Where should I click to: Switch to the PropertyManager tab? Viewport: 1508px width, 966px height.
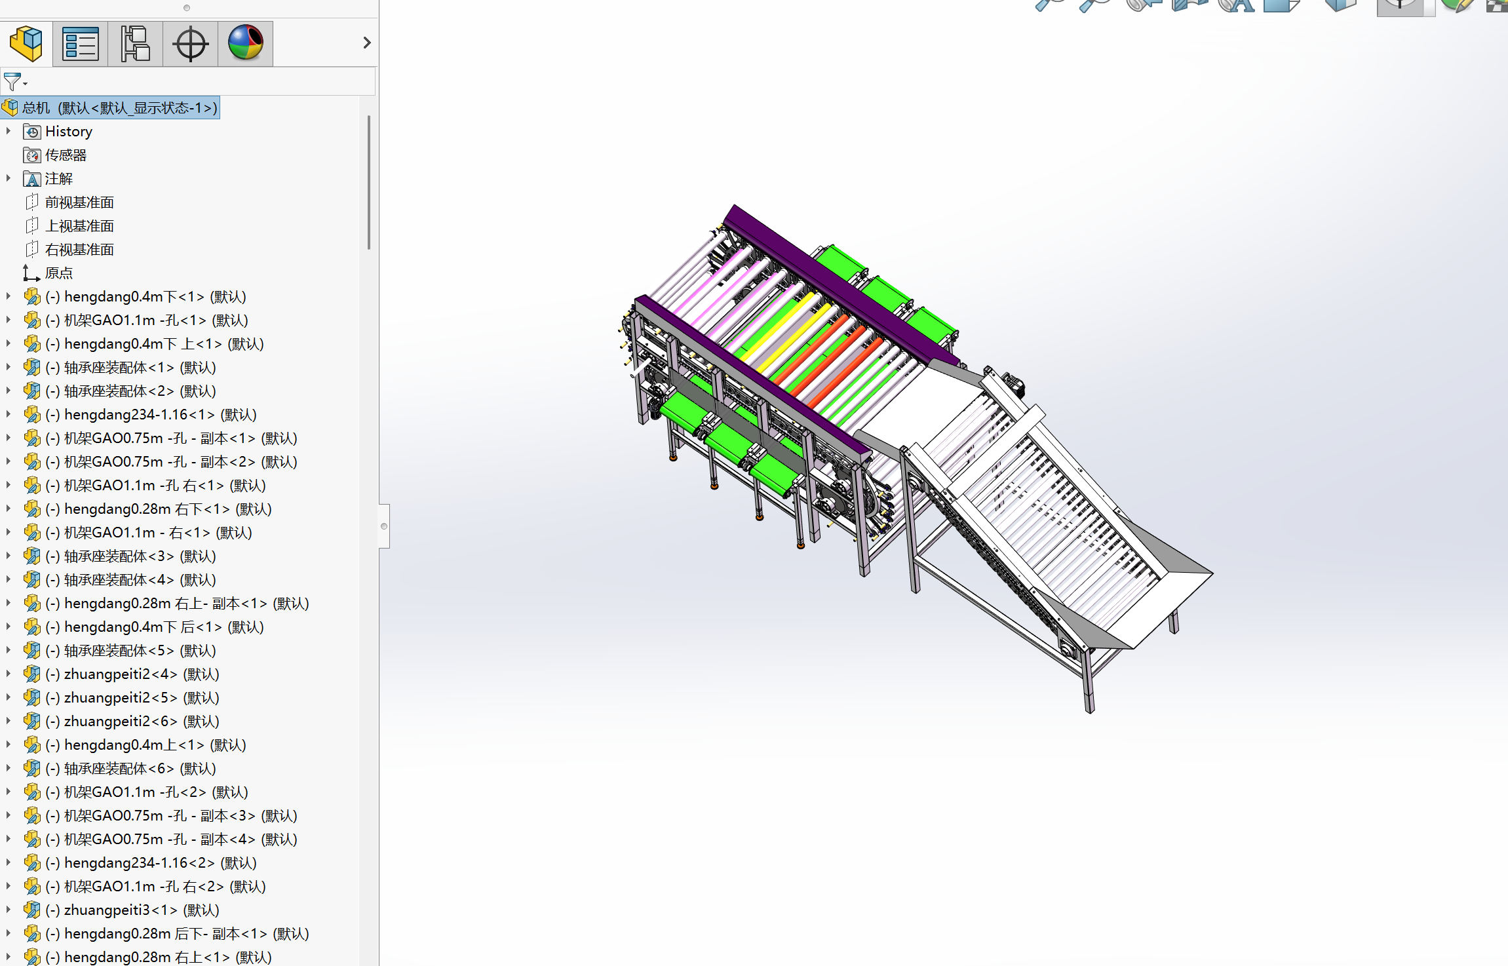tap(81, 44)
